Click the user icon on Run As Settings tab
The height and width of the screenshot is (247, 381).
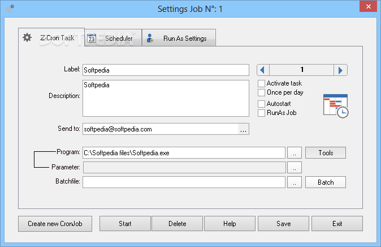tap(150, 39)
